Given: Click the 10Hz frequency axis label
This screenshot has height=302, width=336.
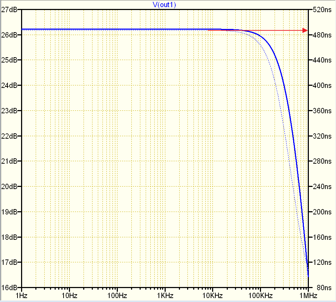Looking at the screenshot, I should click(69, 296).
